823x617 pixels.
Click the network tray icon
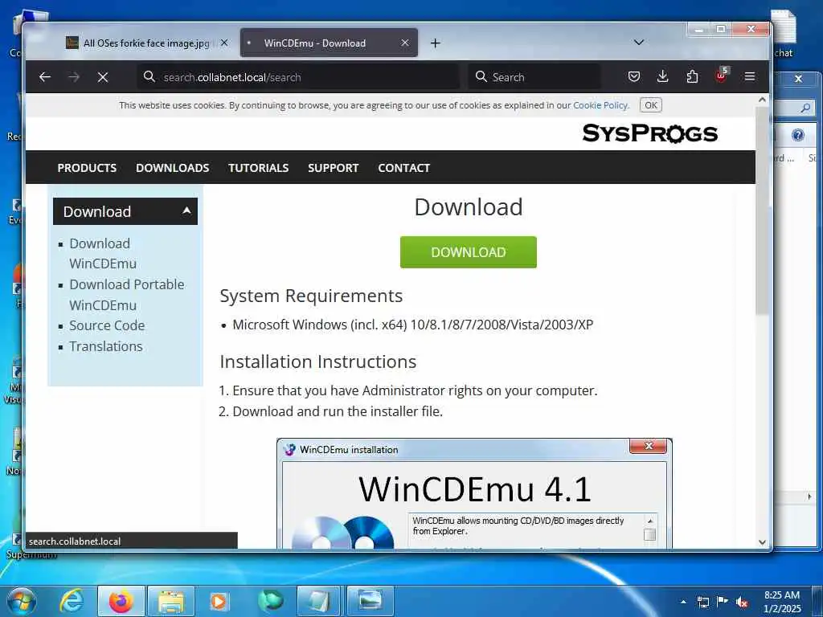tap(702, 602)
